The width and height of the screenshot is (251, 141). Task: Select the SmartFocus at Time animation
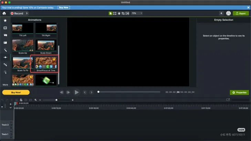point(46,64)
